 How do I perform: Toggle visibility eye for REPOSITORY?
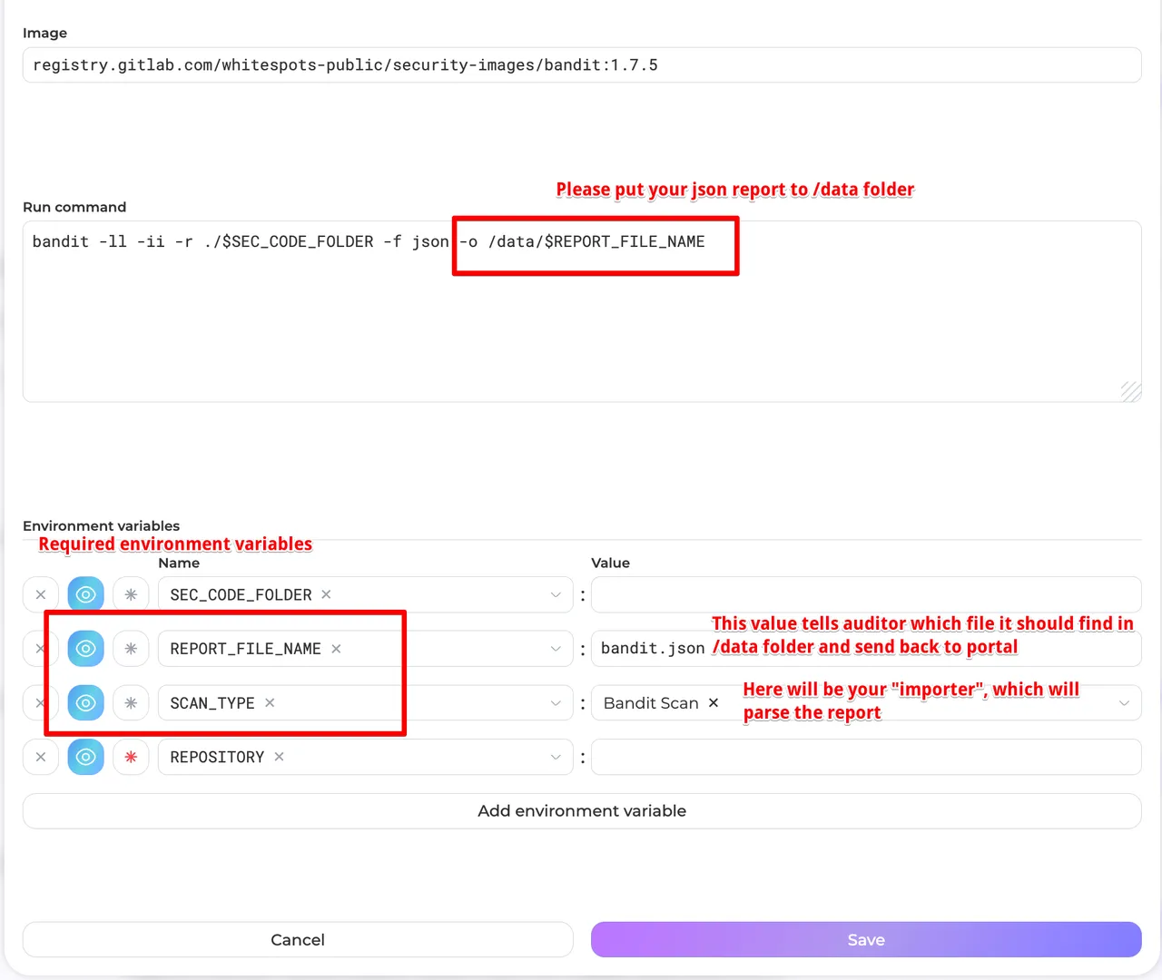(86, 757)
